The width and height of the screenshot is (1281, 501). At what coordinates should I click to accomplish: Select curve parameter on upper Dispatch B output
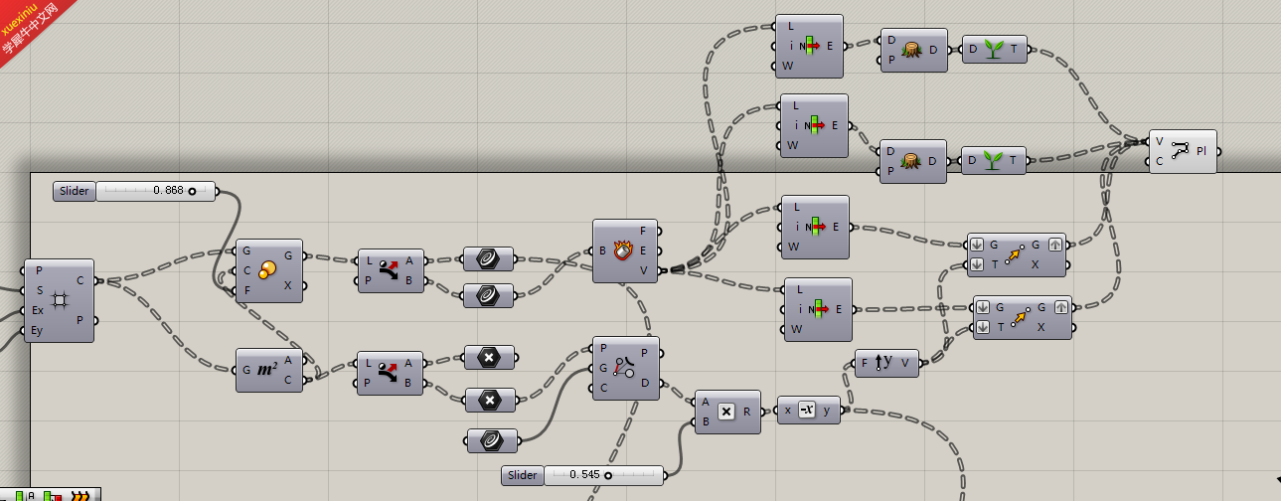tap(489, 295)
